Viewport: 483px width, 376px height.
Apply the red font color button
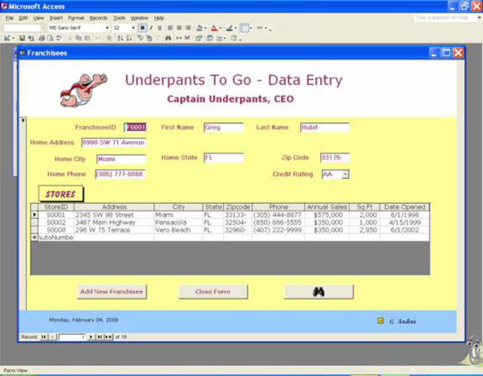click(x=214, y=28)
